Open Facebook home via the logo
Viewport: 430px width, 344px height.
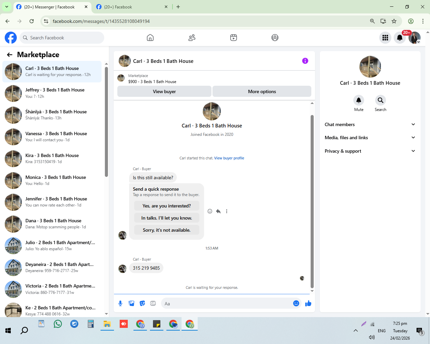click(11, 38)
